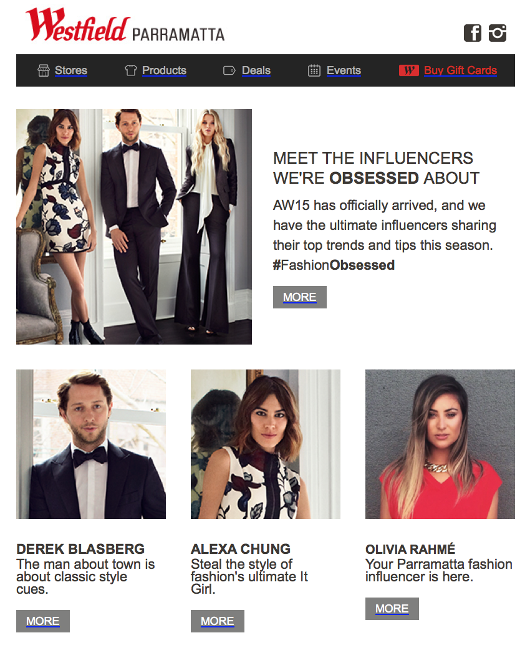Click the storefront icon beside Stores
Screen dimensions: 530x648
pos(44,70)
